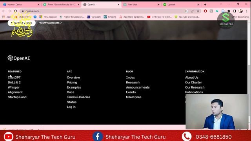This screenshot has width=251, height=141.
Task: Bookmark this page with the star icon
Action: (x=198, y=11)
